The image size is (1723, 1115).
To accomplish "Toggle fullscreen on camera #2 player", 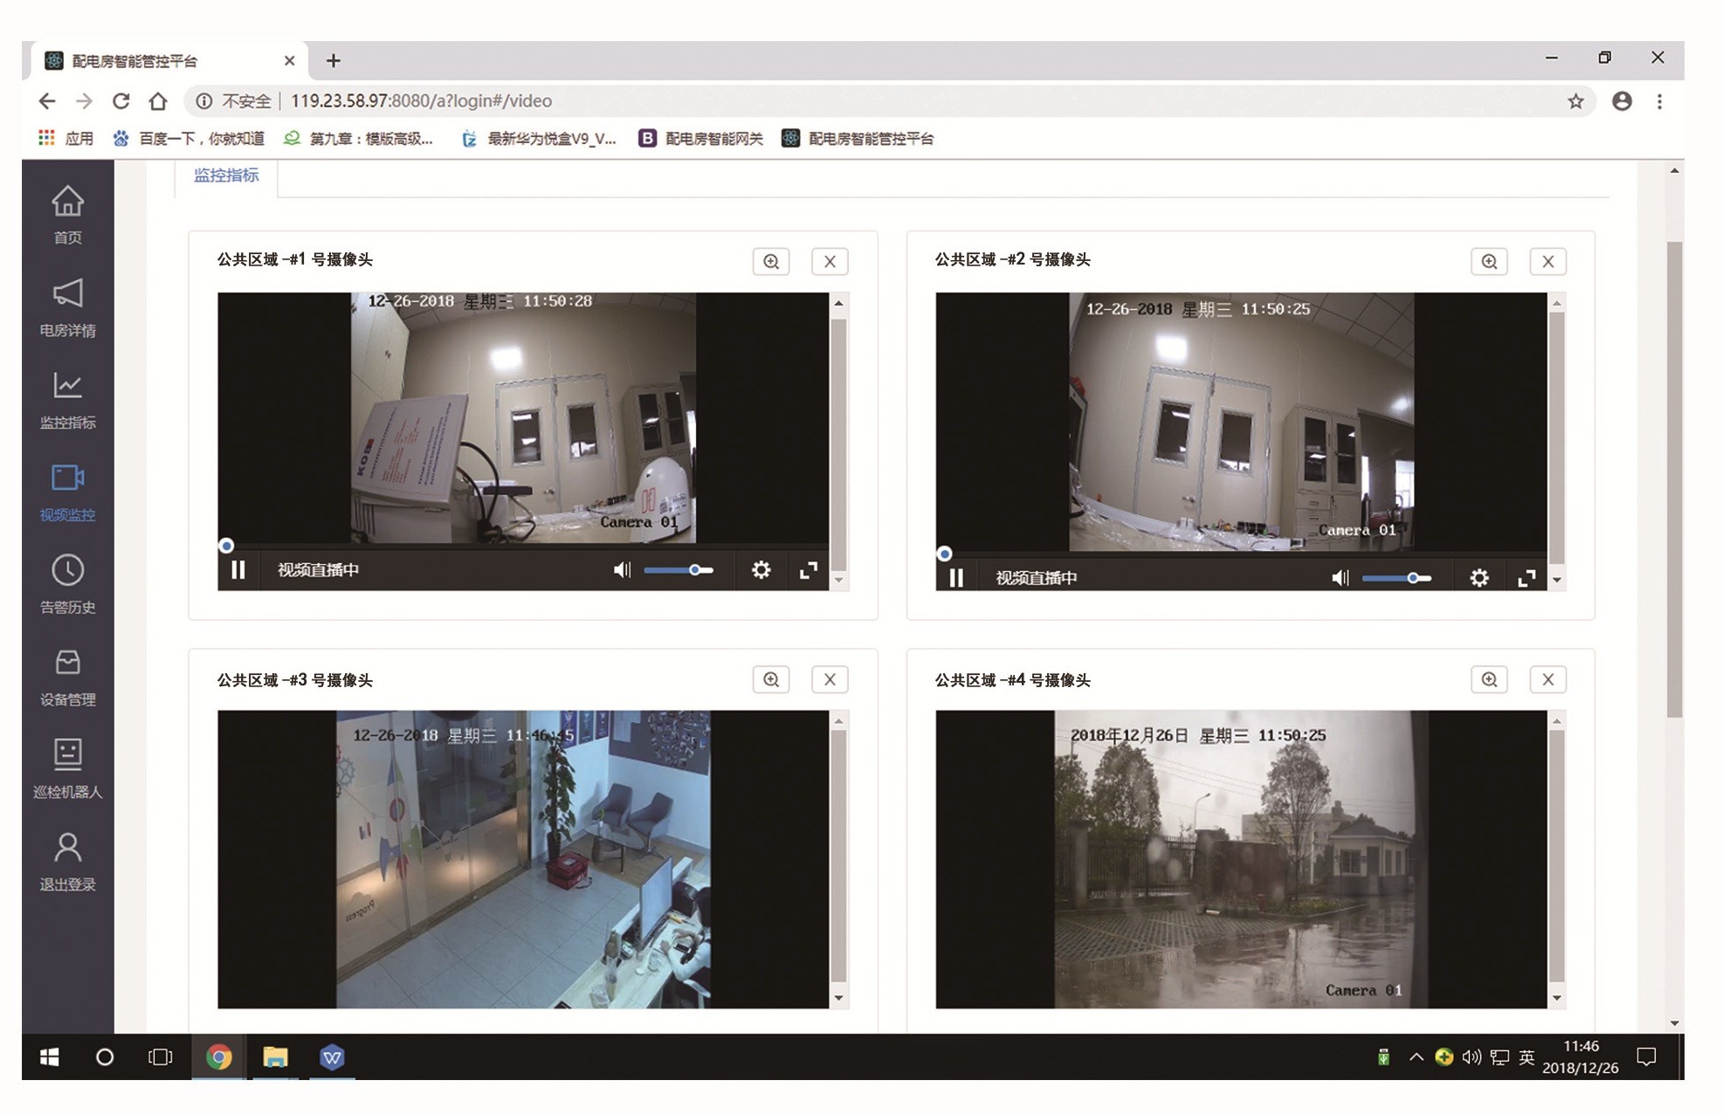I will (1527, 578).
